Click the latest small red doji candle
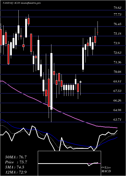Viewport: 126px width, 176px height. (98, 32)
